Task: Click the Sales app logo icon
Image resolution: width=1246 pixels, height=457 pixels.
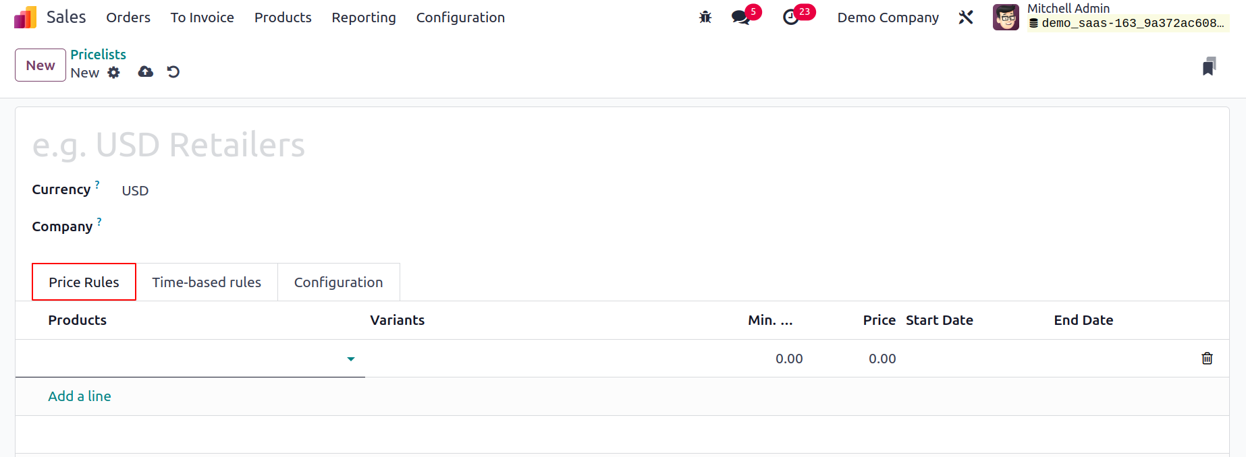Action: [x=25, y=18]
